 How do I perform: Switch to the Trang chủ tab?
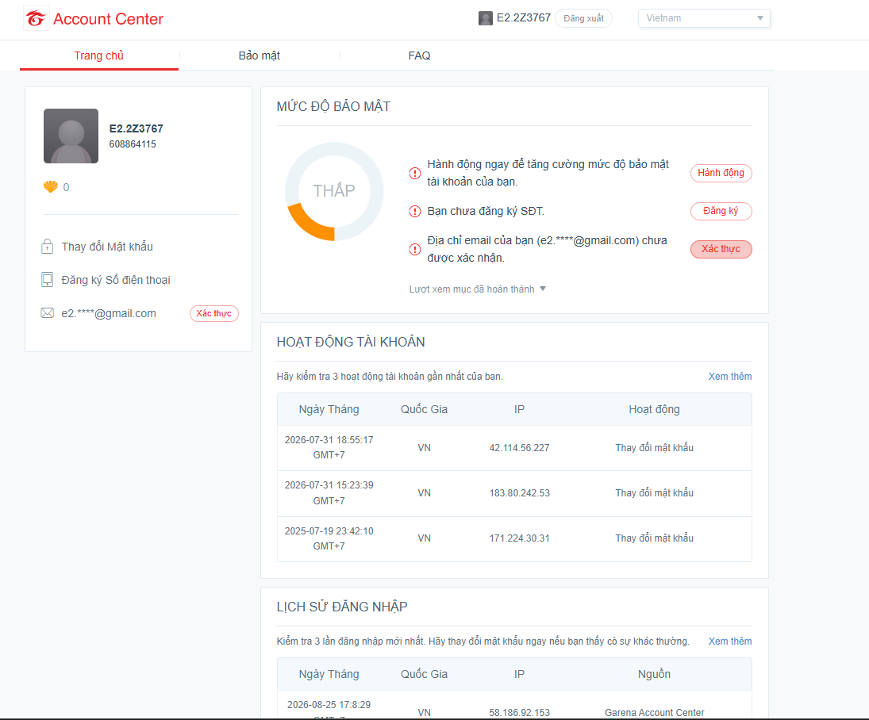(99, 56)
